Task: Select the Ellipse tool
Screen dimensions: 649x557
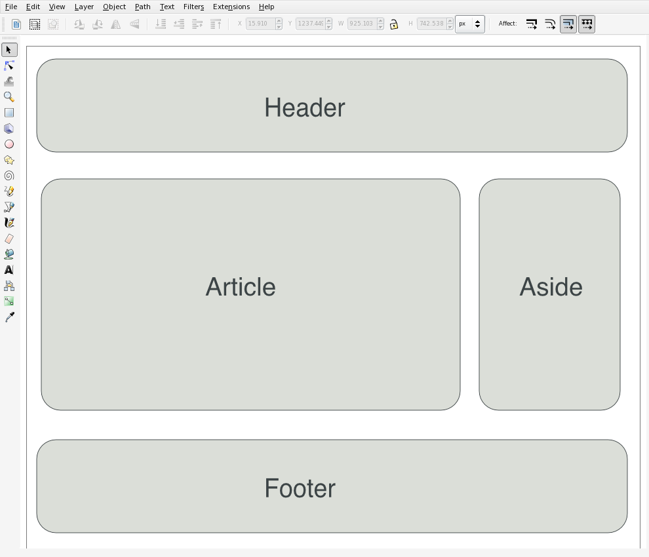Action: [9, 144]
